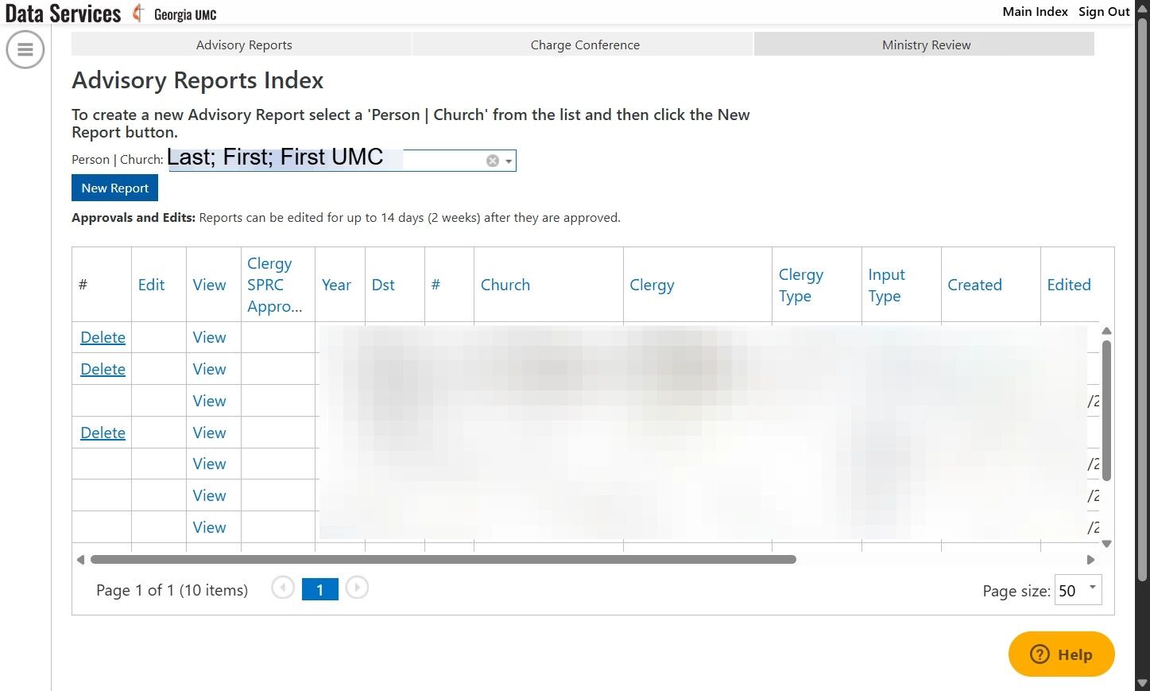Click table scroll-up arrow
The image size is (1150, 691).
1106,331
